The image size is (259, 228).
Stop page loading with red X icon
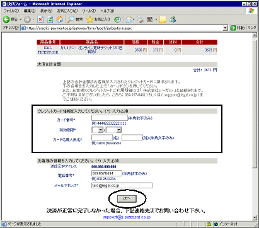coord(40,20)
